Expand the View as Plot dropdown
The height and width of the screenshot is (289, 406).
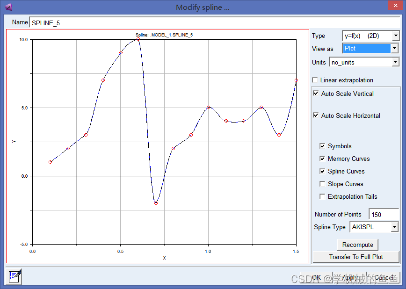point(394,49)
